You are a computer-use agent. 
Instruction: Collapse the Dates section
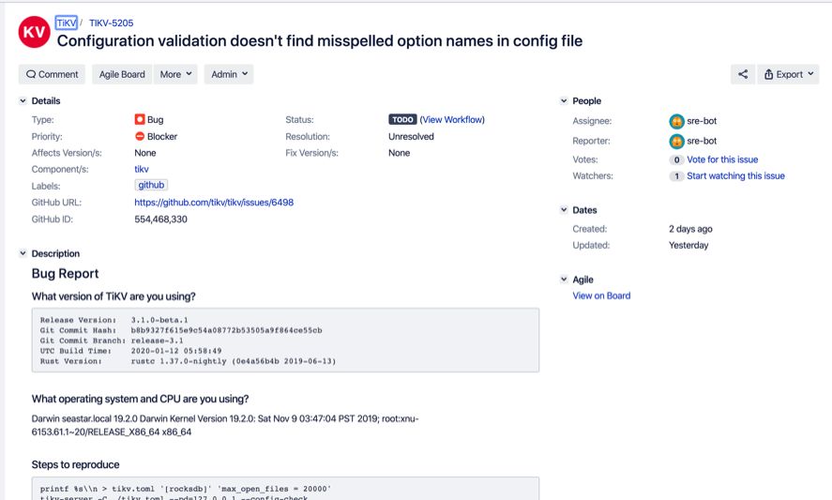click(564, 211)
